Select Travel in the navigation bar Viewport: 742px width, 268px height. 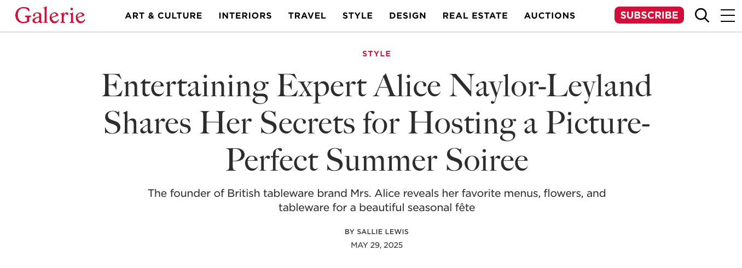pos(307,16)
